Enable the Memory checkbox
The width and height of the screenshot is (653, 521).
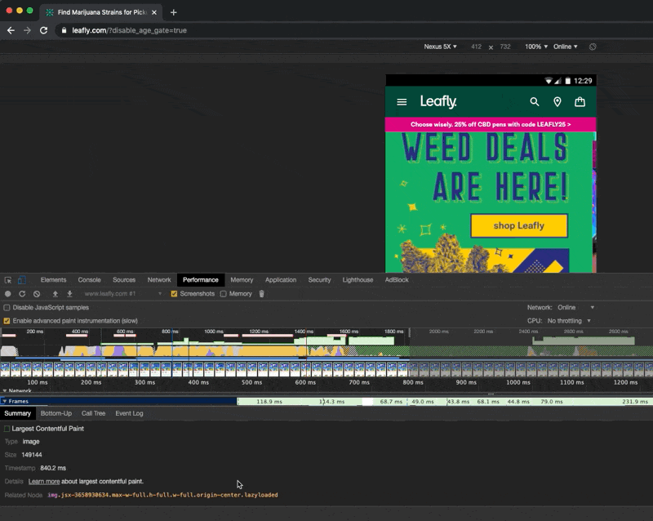pyautogui.click(x=223, y=294)
